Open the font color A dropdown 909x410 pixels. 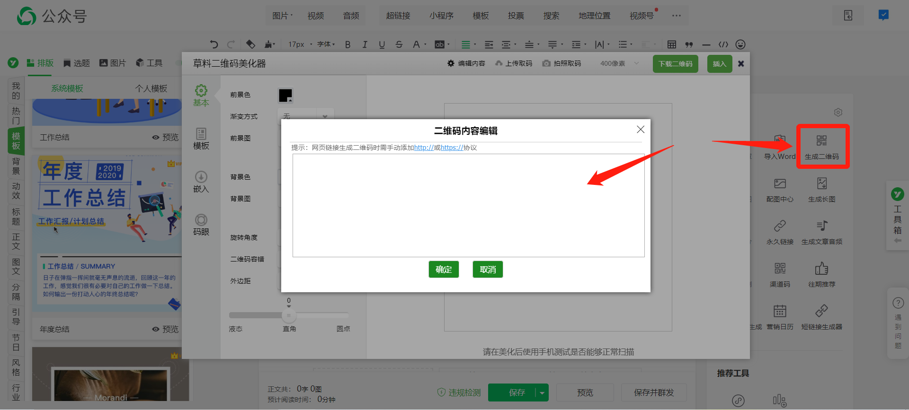click(x=419, y=44)
